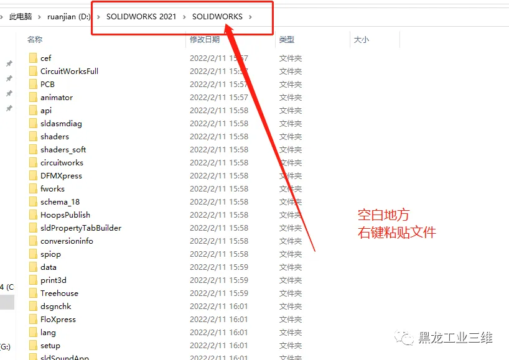The width and height of the screenshot is (509, 360).
Task: Select the schema_18 folder icon
Action: point(33,201)
